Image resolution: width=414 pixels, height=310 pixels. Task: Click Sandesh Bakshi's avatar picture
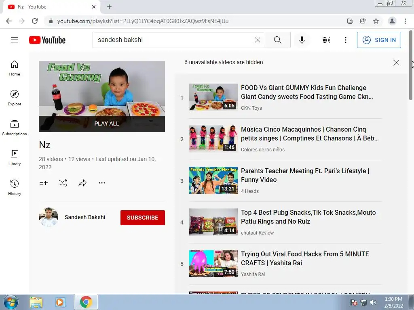pos(49,217)
